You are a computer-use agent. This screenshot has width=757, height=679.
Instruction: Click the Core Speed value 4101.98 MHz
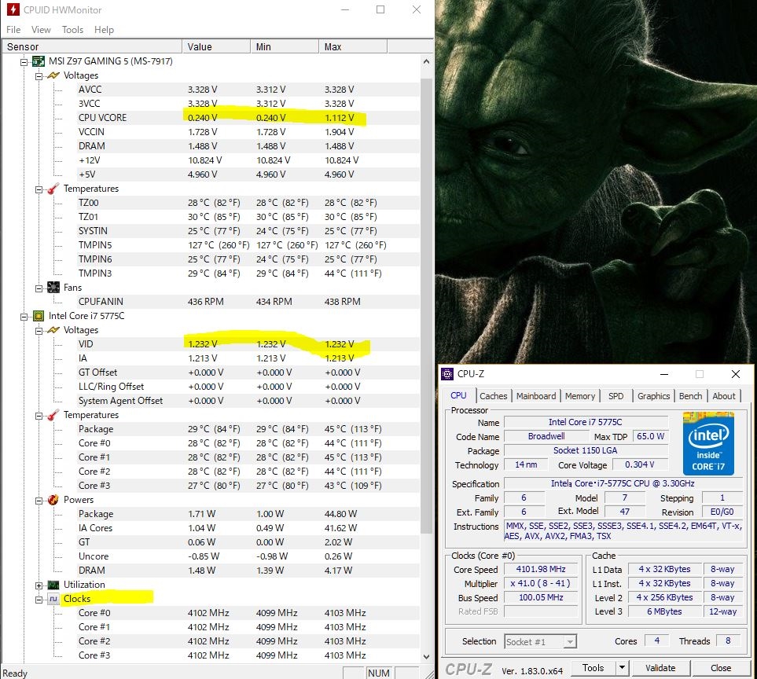541,570
